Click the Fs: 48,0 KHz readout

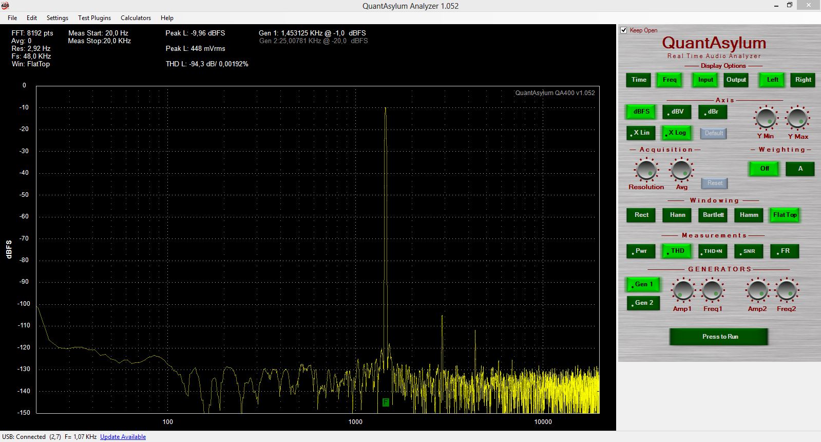(31, 56)
